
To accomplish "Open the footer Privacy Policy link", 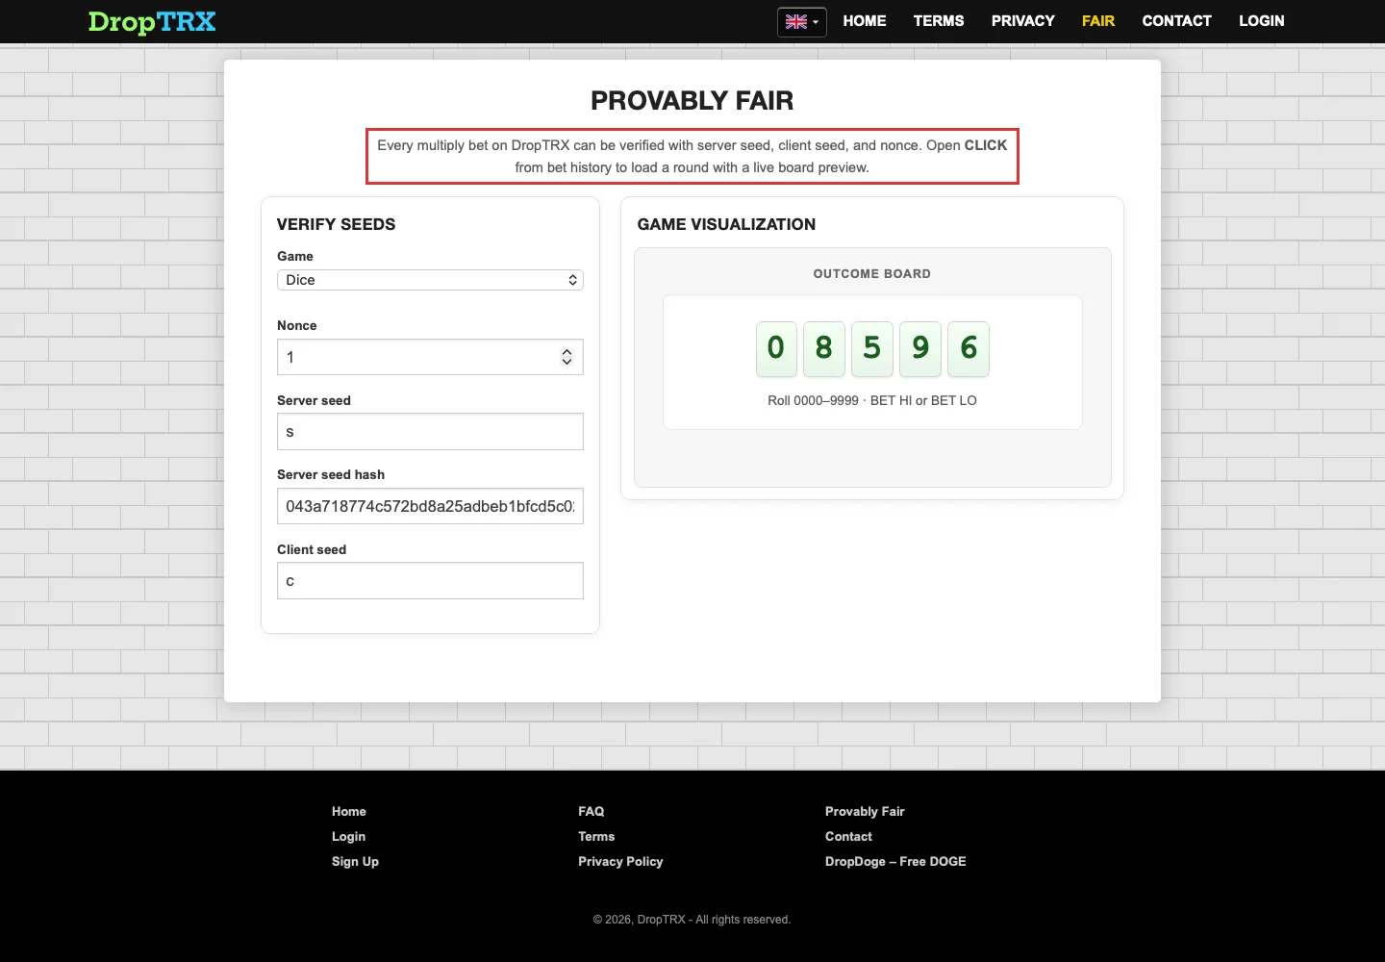I will [x=620, y=862].
